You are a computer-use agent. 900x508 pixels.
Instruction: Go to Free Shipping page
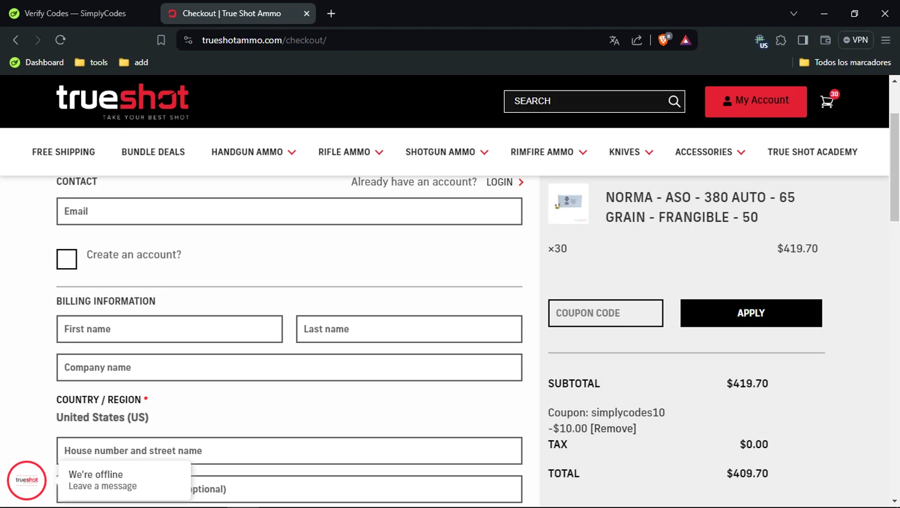point(64,152)
